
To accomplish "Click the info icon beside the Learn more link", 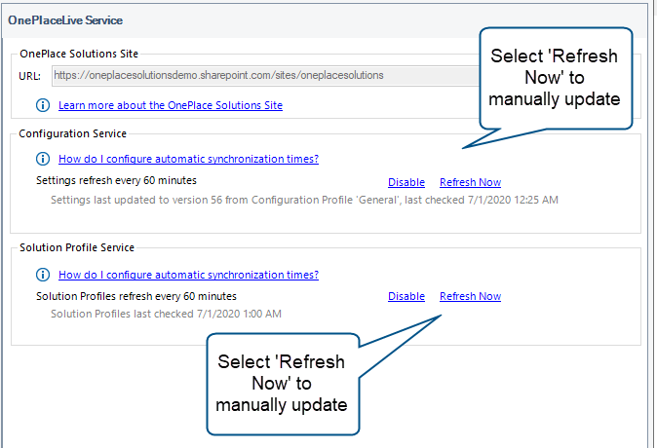I will tap(43, 104).
